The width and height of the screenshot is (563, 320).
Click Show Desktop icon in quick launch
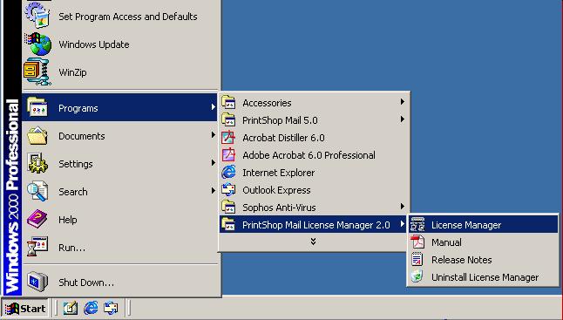tap(71, 308)
